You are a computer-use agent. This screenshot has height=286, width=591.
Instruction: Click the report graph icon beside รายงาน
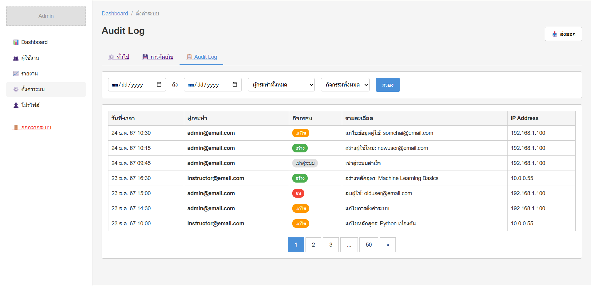pyautogui.click(x=16, y=74)
